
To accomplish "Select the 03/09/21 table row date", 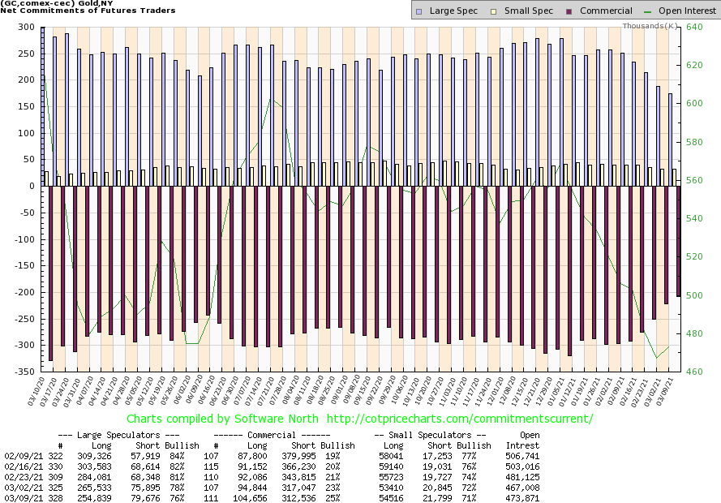I will 20,497.
